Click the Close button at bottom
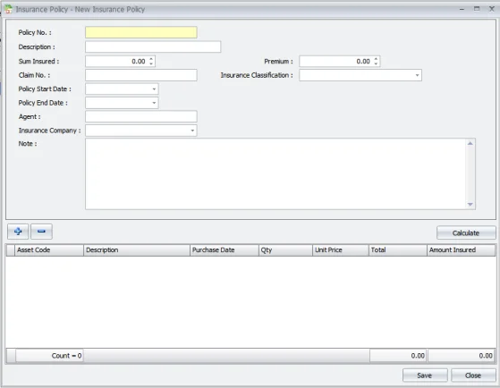Image resolution: width=500 pixels, height=388 pixels. pyautogui.click(x=473, y=375)
